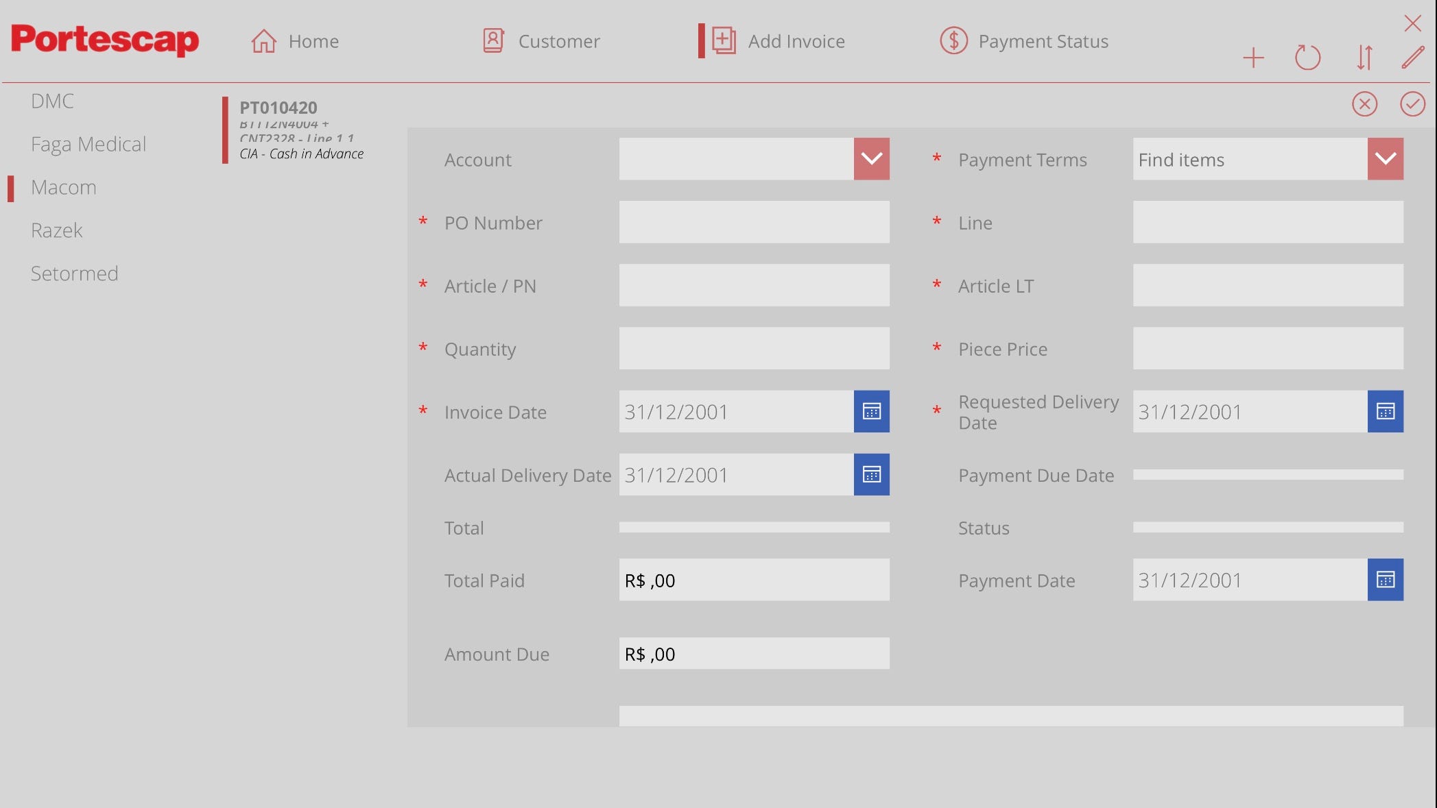Click the Total Paid field
Screen dimensions: 1437x808
tap(754, 580)
